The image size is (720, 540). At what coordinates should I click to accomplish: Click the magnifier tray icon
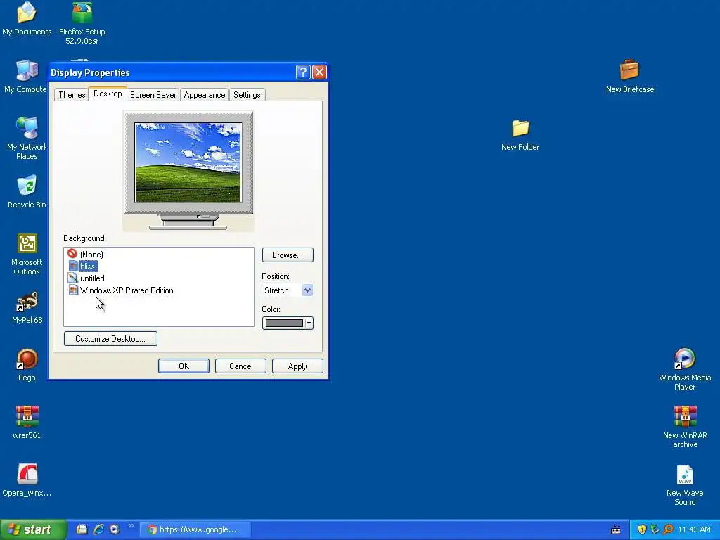[x=668, y=529]
